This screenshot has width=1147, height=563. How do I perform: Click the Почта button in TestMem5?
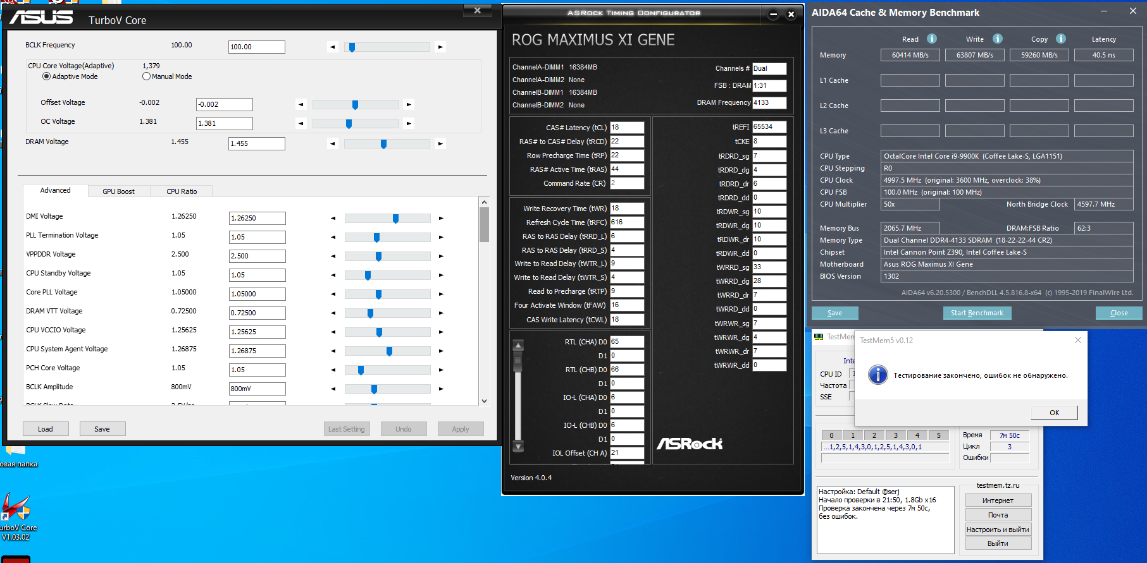click(x=998, y=515)
